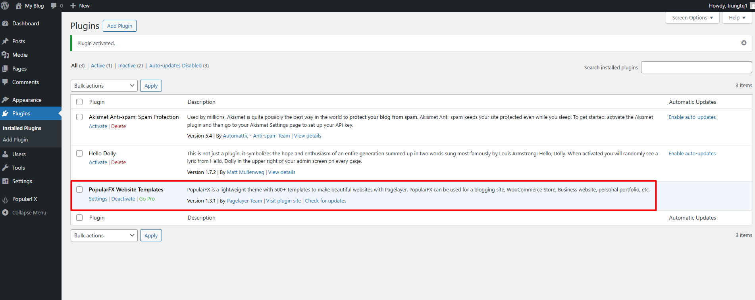Viewport: 755px width, 300px height.
Task: Activate the Akismet Anti-spam plugin
Action: click(98, 126)
